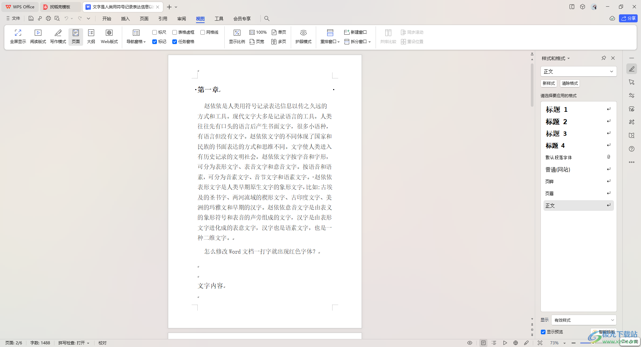Click the fit-to-screen icon in the status bar

pyautogui.click(x=540, y=343)
